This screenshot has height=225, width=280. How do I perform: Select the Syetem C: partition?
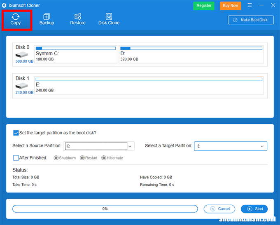tap(76, 54)
